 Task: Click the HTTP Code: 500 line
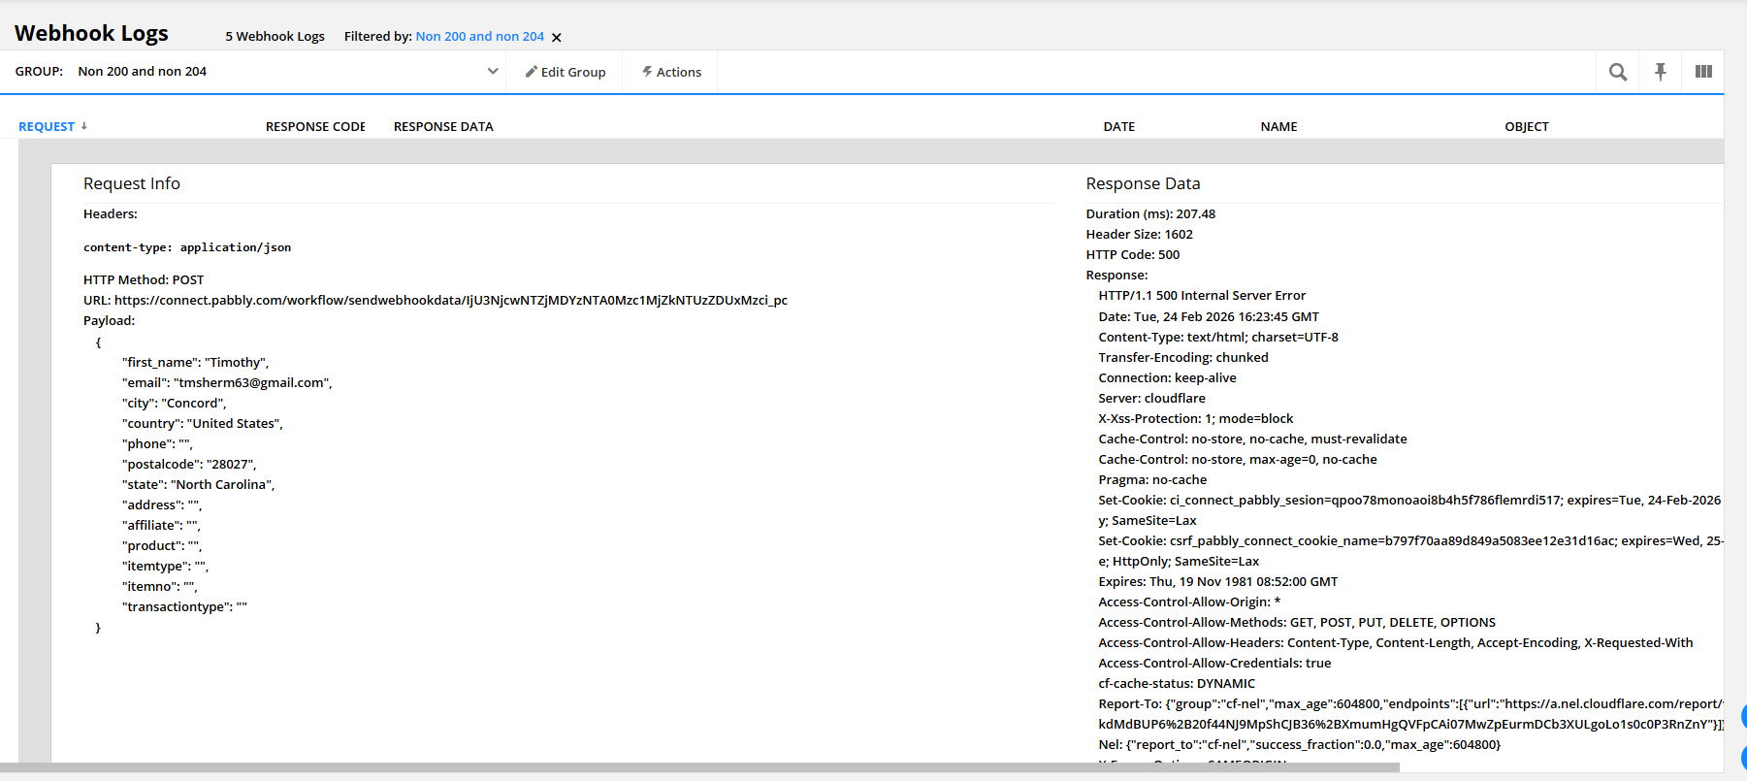(1132, 254)
